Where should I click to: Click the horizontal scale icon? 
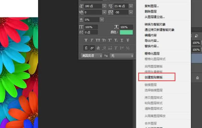point(116,27)
